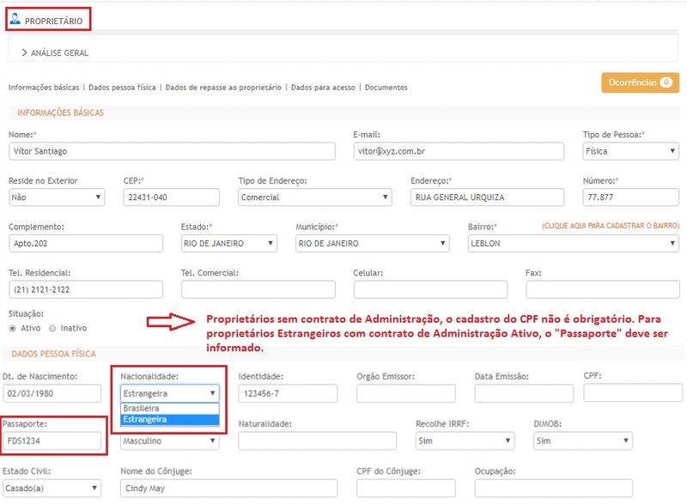Choose Brasileira in the Nacionalidade list
Screen dimensions: 687x504
tap(141, 409)
